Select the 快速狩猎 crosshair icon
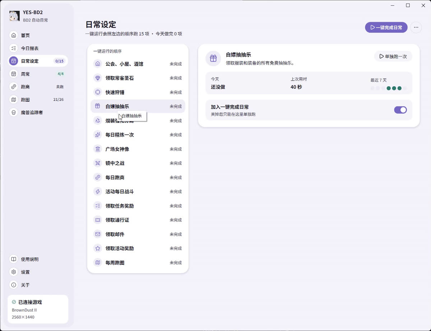 pos(97,92)
